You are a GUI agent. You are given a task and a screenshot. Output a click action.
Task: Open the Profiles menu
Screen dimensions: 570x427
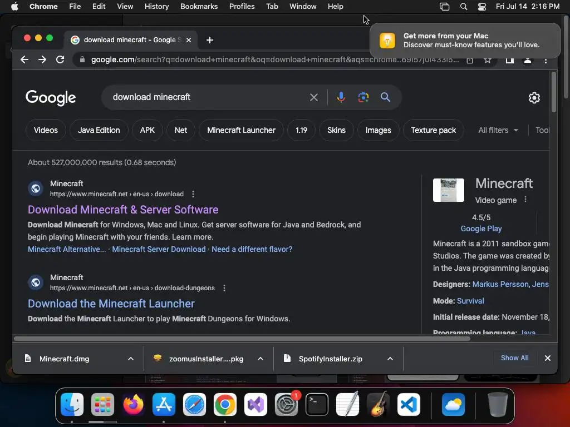click(x=242, y=7)
